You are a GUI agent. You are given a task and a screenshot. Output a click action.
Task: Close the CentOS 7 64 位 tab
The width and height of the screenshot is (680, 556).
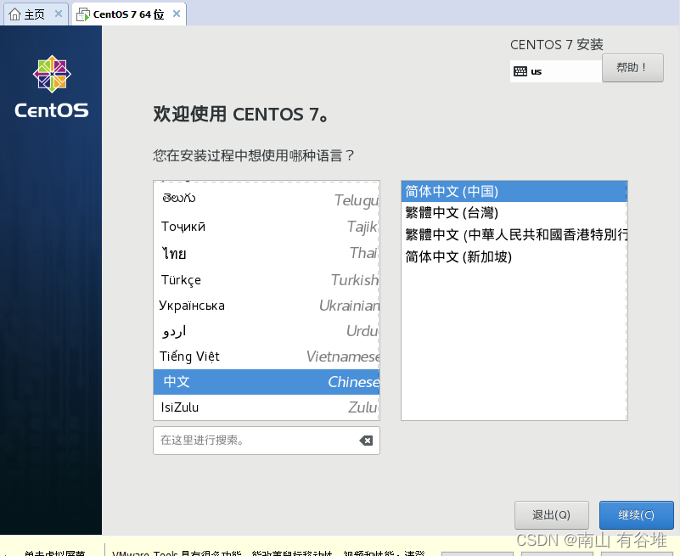coord(177,14)
